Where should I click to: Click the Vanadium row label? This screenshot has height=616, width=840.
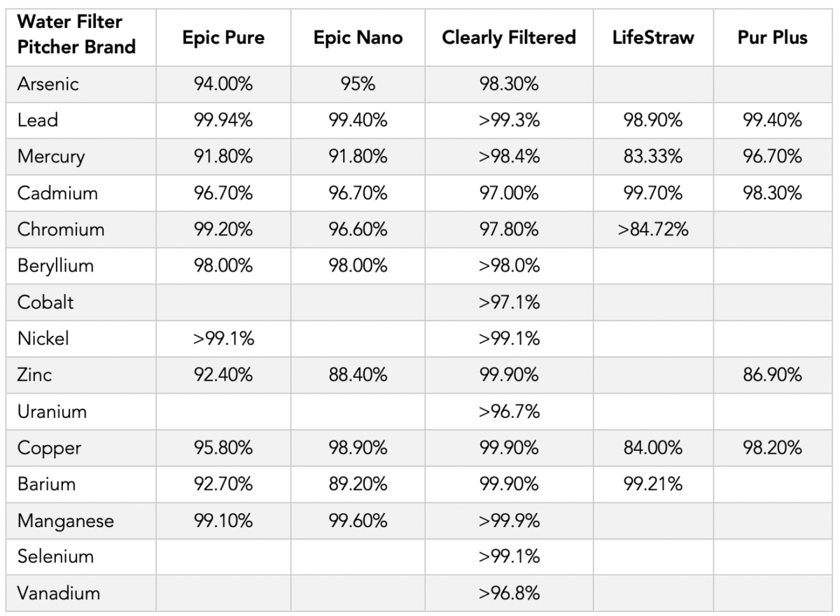tap(59, 594)
